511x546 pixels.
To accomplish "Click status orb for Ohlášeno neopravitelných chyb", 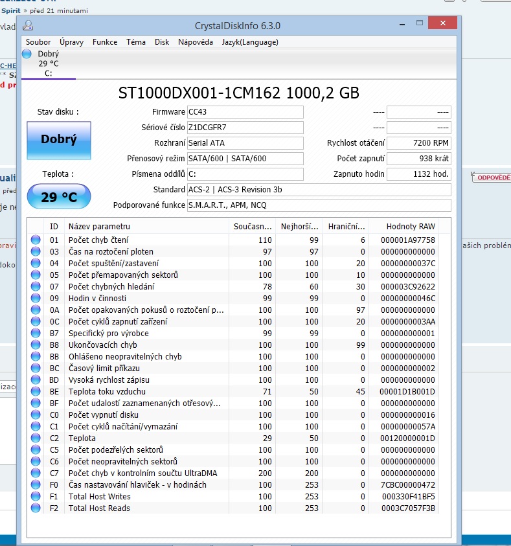I will (x=36, y=356).
